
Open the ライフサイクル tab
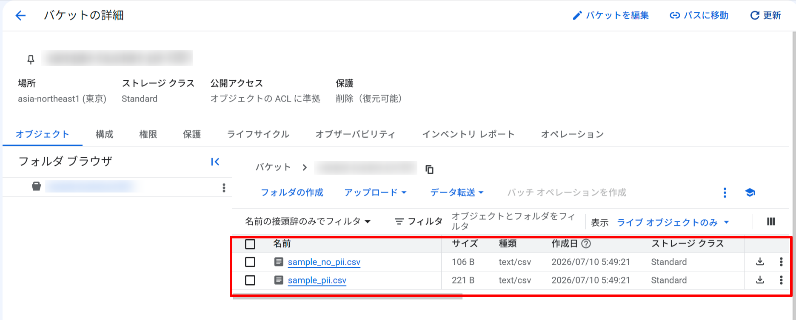(258, 134)
